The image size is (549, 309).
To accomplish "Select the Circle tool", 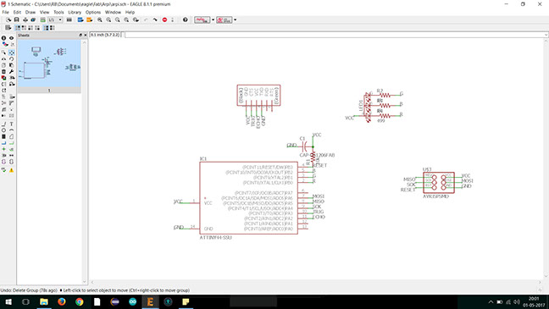I will tap(4, 130).
